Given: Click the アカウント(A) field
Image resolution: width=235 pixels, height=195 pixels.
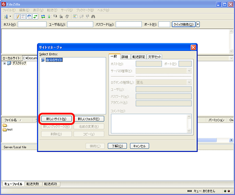Looking at the screenshot, I should [x=164, y=103].
